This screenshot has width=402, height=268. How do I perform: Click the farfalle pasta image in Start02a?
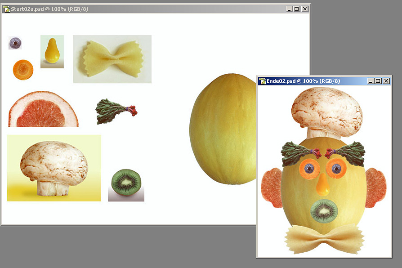[112, 59]
